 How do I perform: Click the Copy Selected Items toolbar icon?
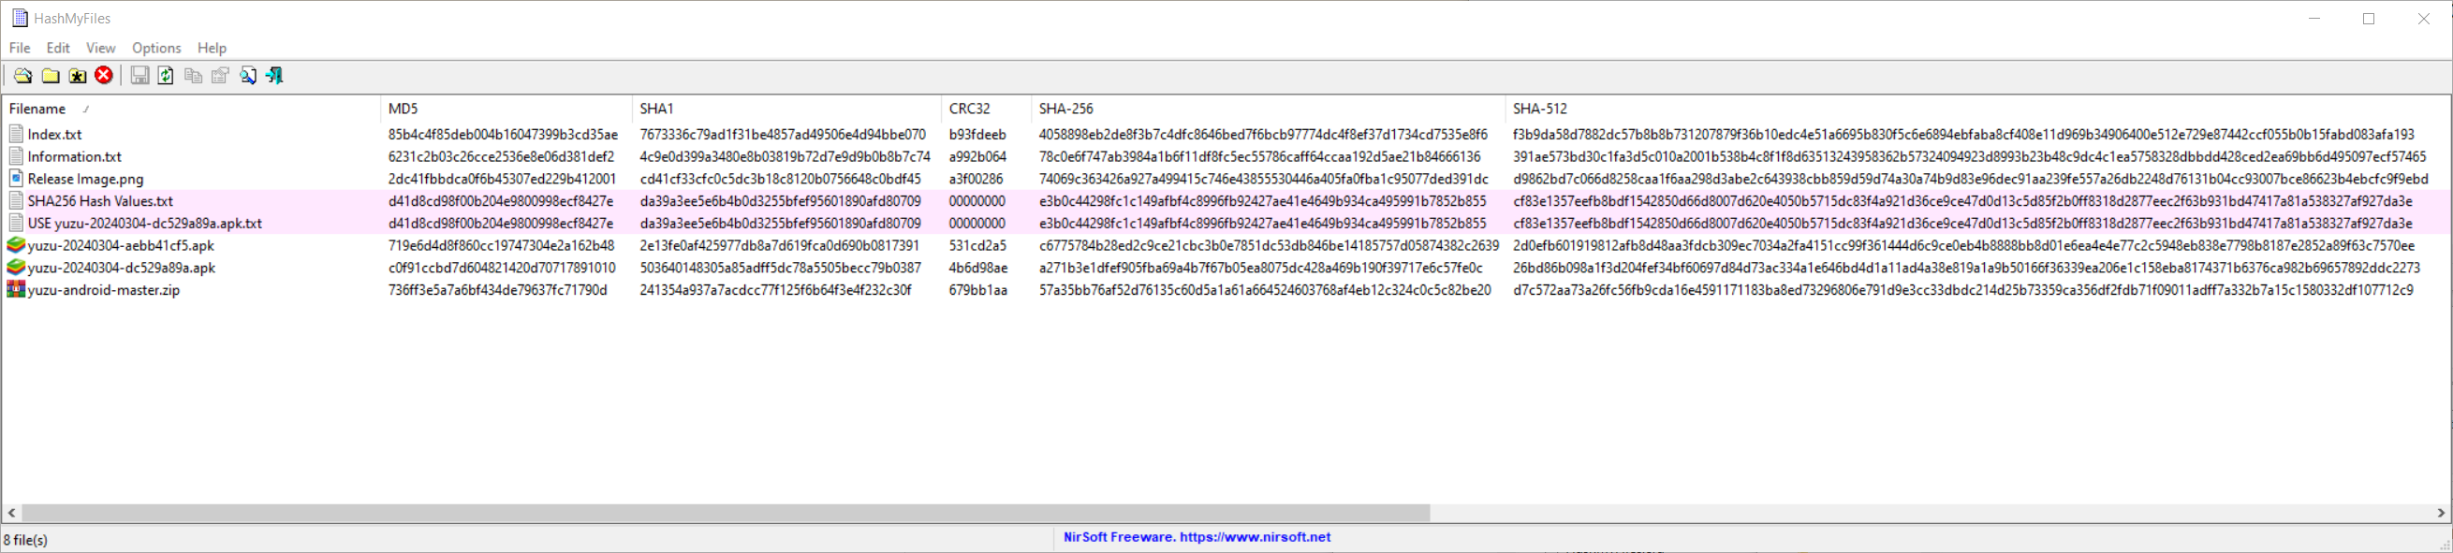tap(193, 75)
